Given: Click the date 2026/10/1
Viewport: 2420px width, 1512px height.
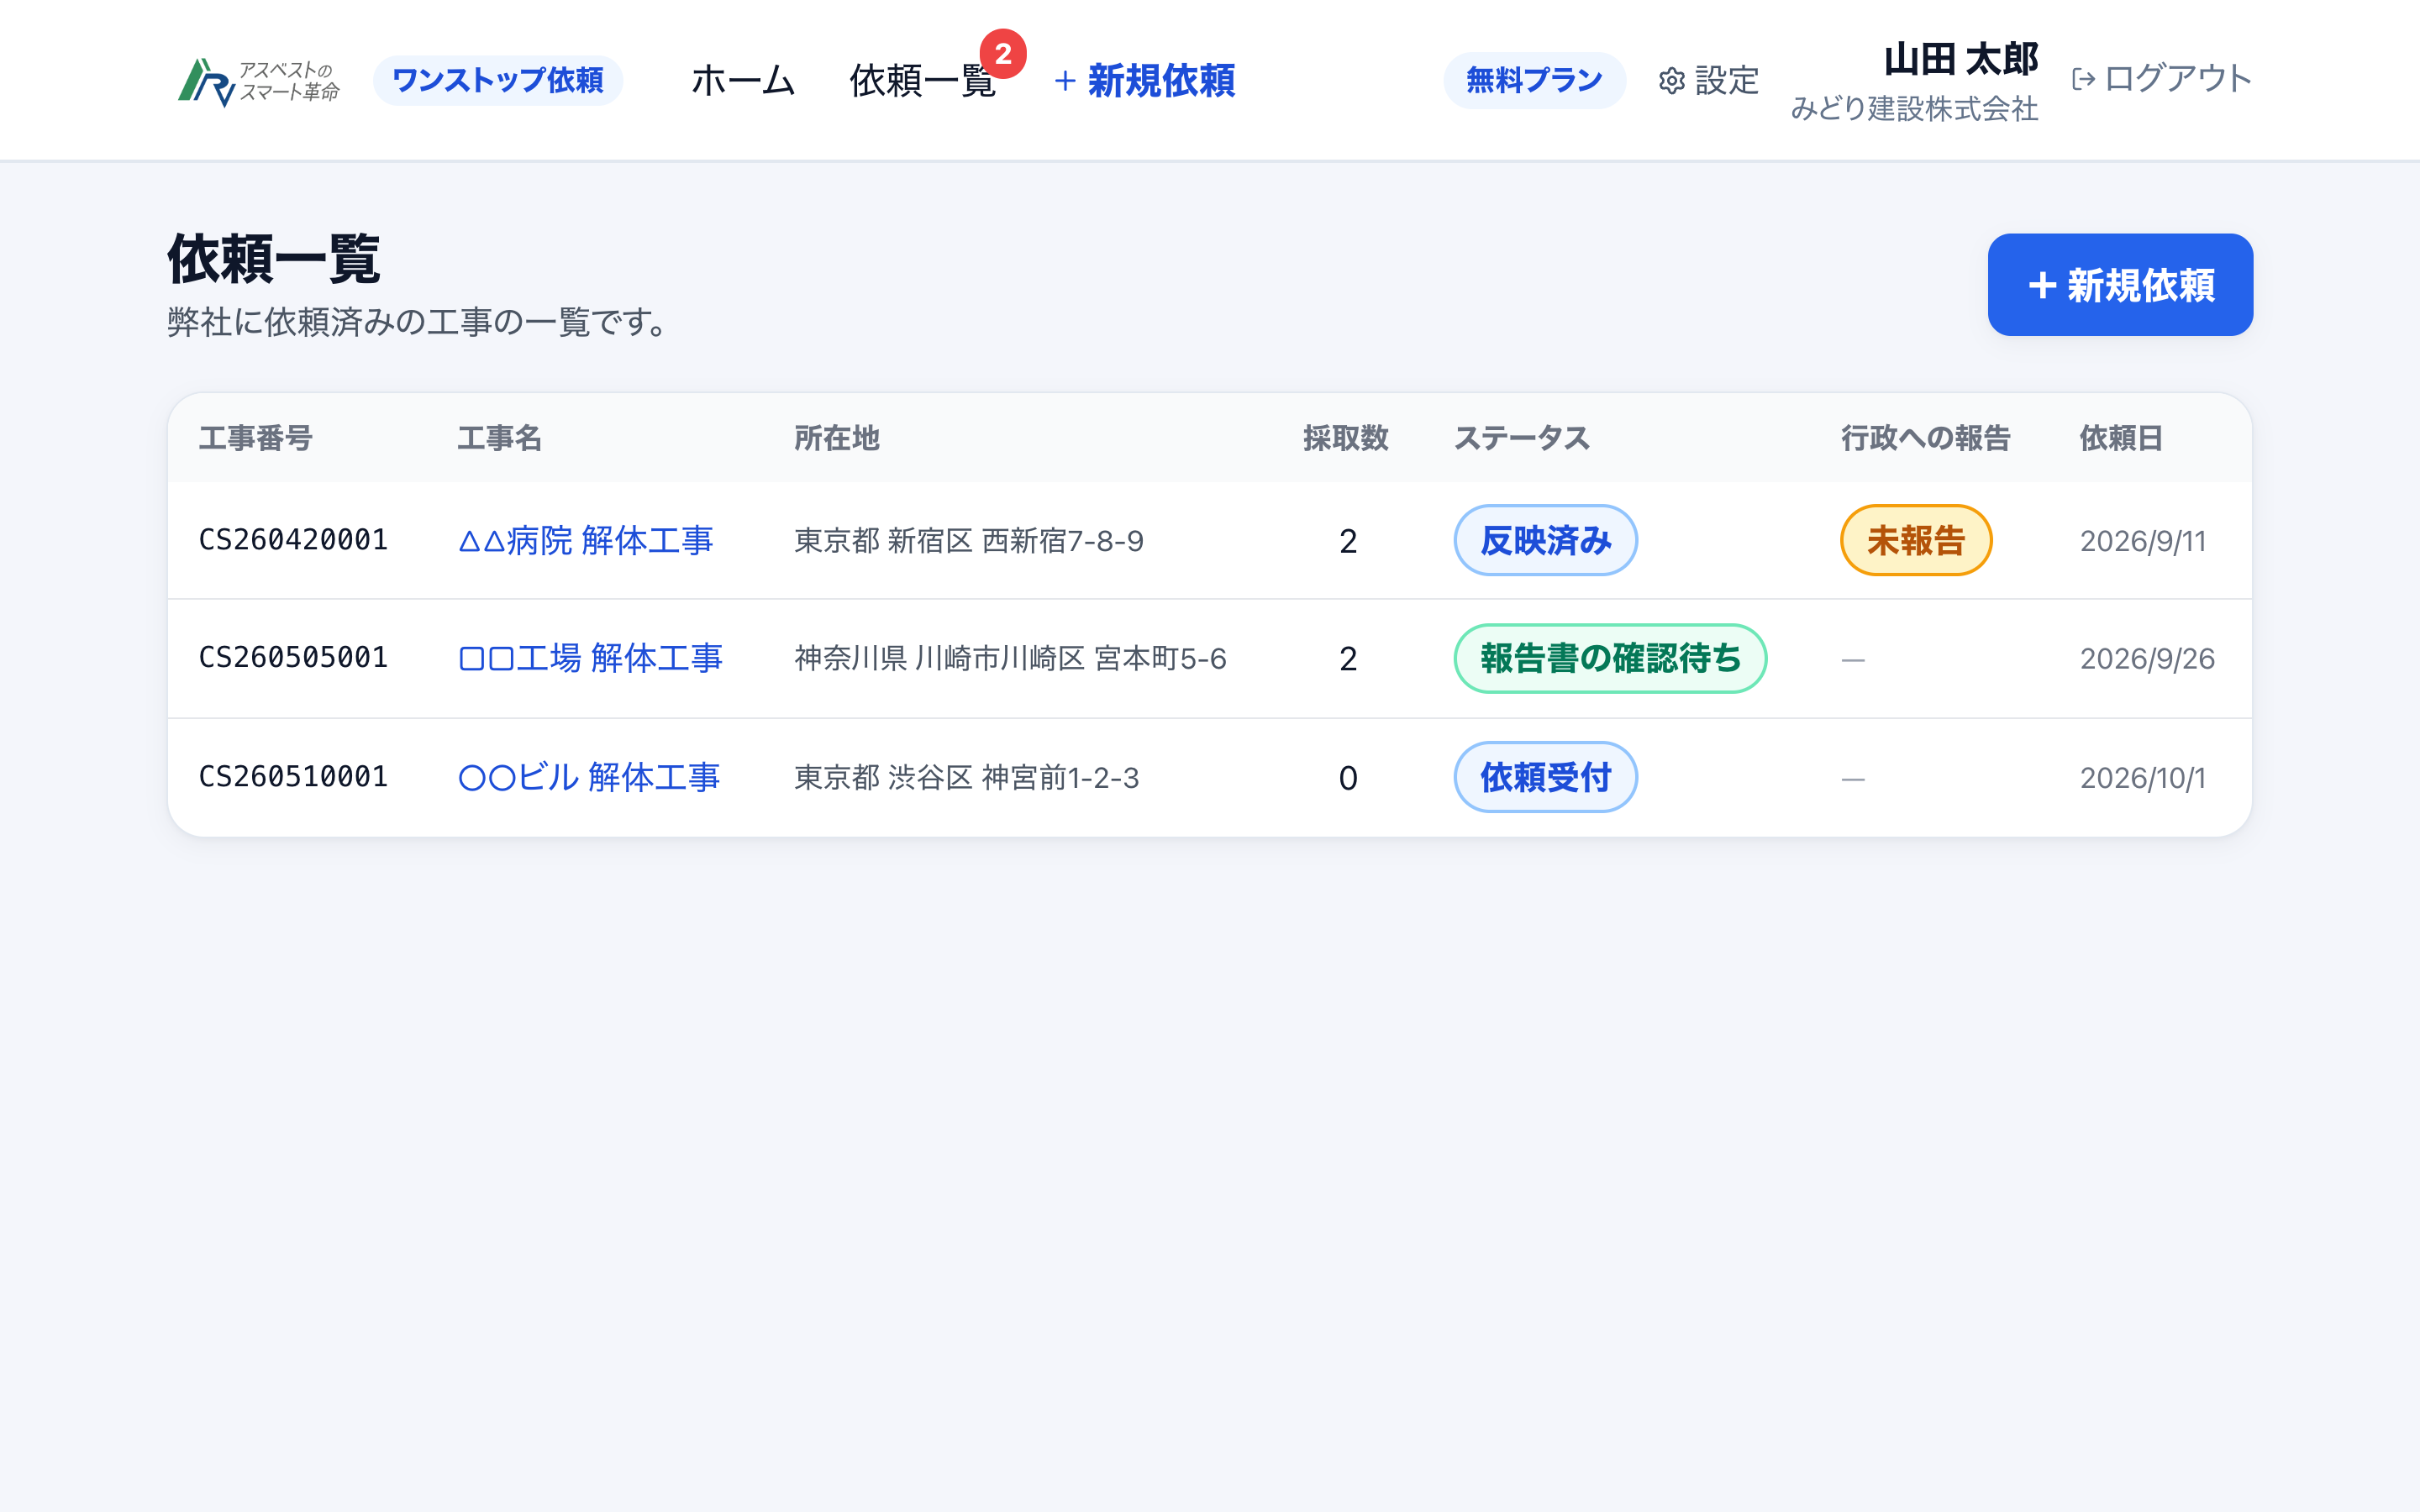Looking at the screenshot, I should pyautogui.click(x=2142, y=777).
